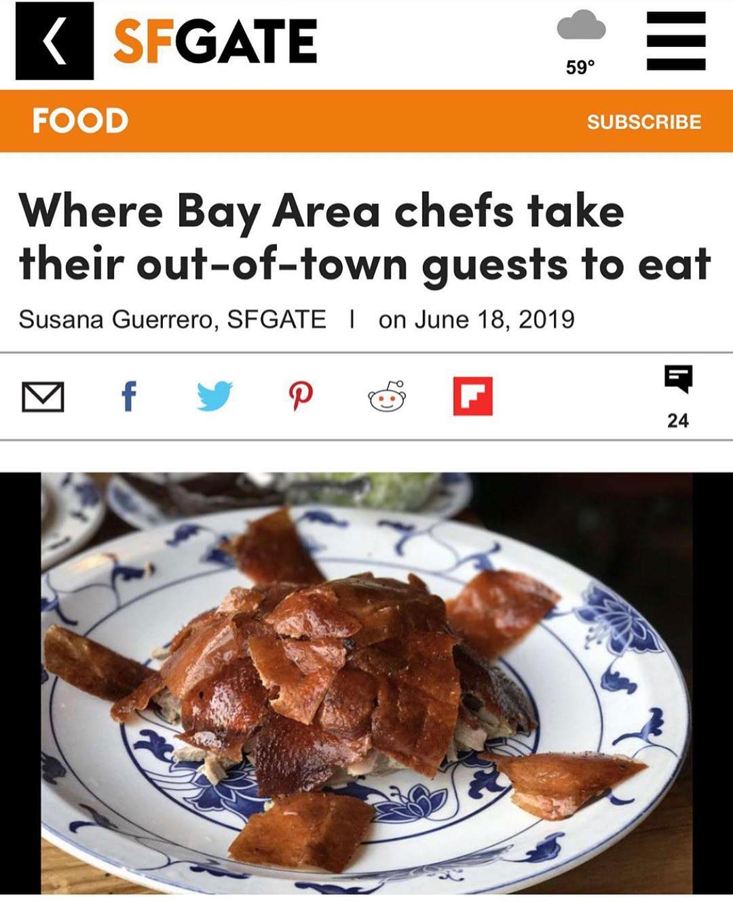Share article on Twitter
The image size is (733, 903).
click(x=214, y=397)
